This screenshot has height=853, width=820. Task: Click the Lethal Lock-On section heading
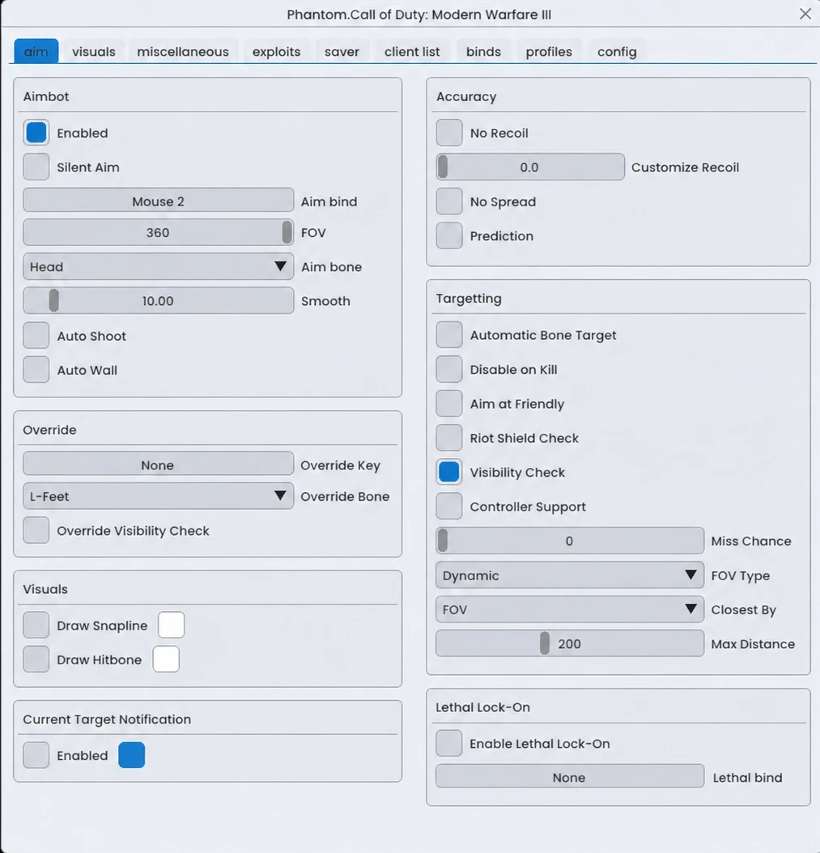tap(482, 707)
